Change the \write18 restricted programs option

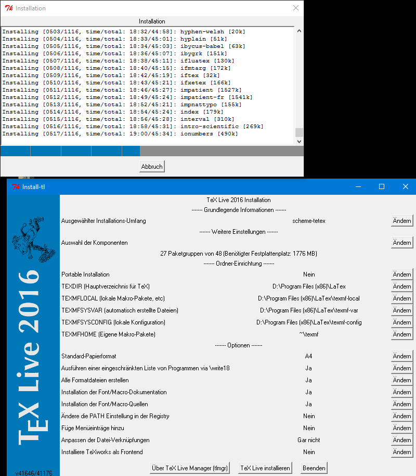tap(402, 368)
